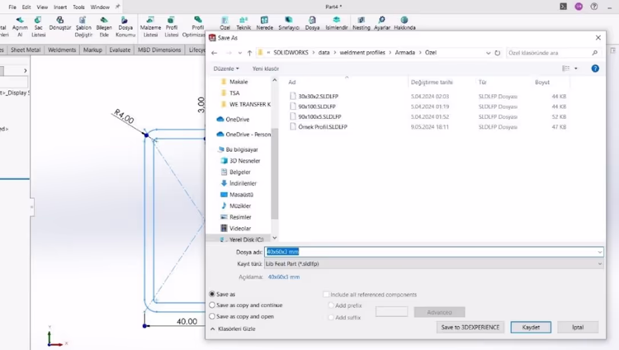This screenshot has width=619, height=350.
Task: Open the view options dropdown arrow
Action: pos(576,69)
